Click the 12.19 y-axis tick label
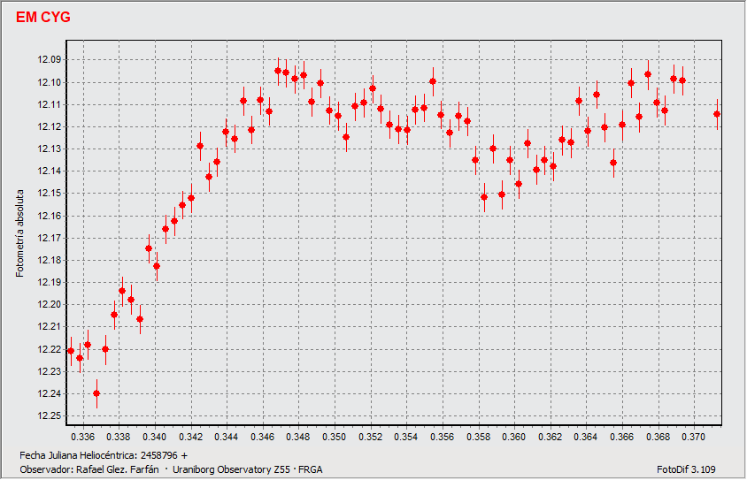 click(49, 283)
